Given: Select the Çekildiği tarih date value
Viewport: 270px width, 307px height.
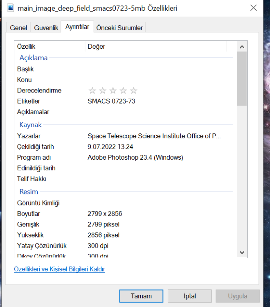Looking at the screenshot, I should click(110, 147).
